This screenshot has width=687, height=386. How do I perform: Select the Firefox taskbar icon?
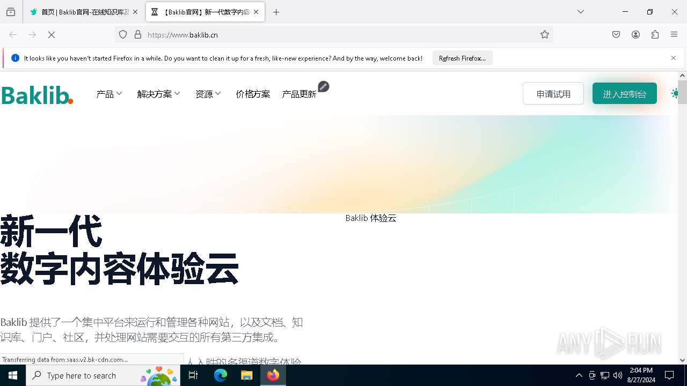[273, 375]
